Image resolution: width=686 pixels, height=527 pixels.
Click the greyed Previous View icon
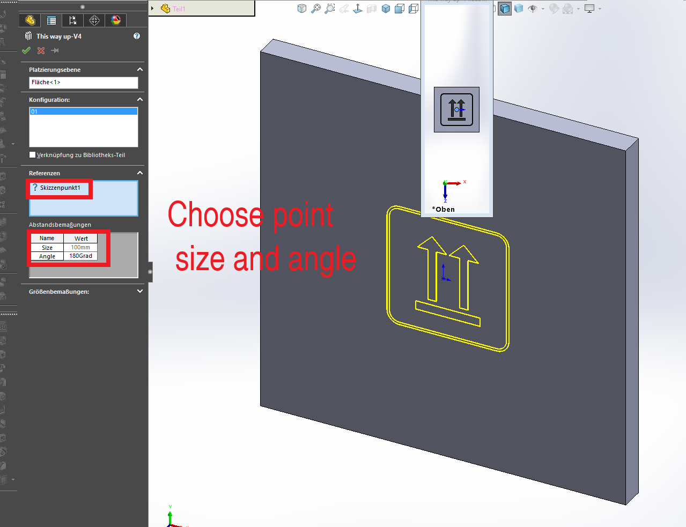[344, 9]
